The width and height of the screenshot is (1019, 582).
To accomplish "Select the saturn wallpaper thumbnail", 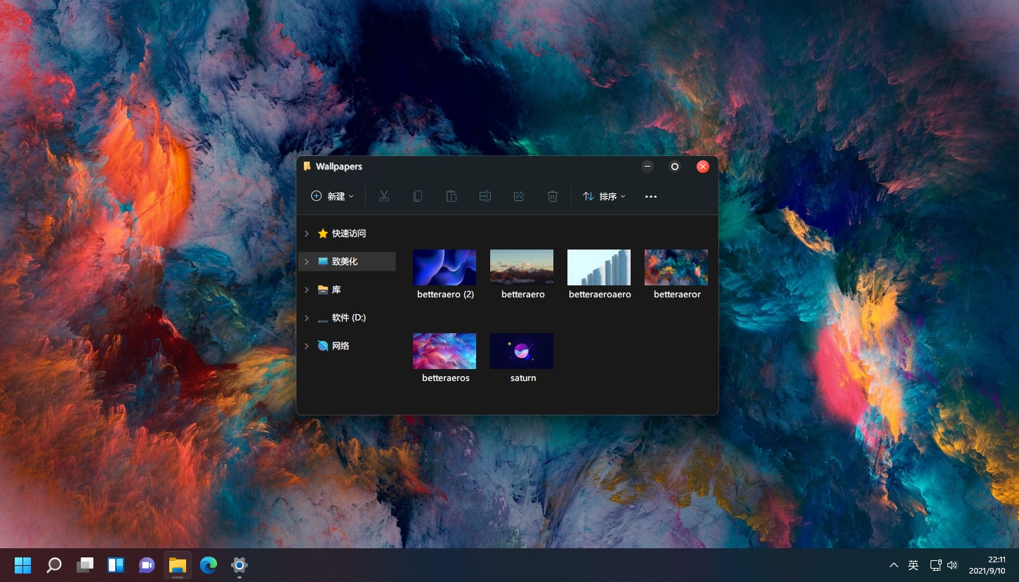I will click(x=522, y=351).
